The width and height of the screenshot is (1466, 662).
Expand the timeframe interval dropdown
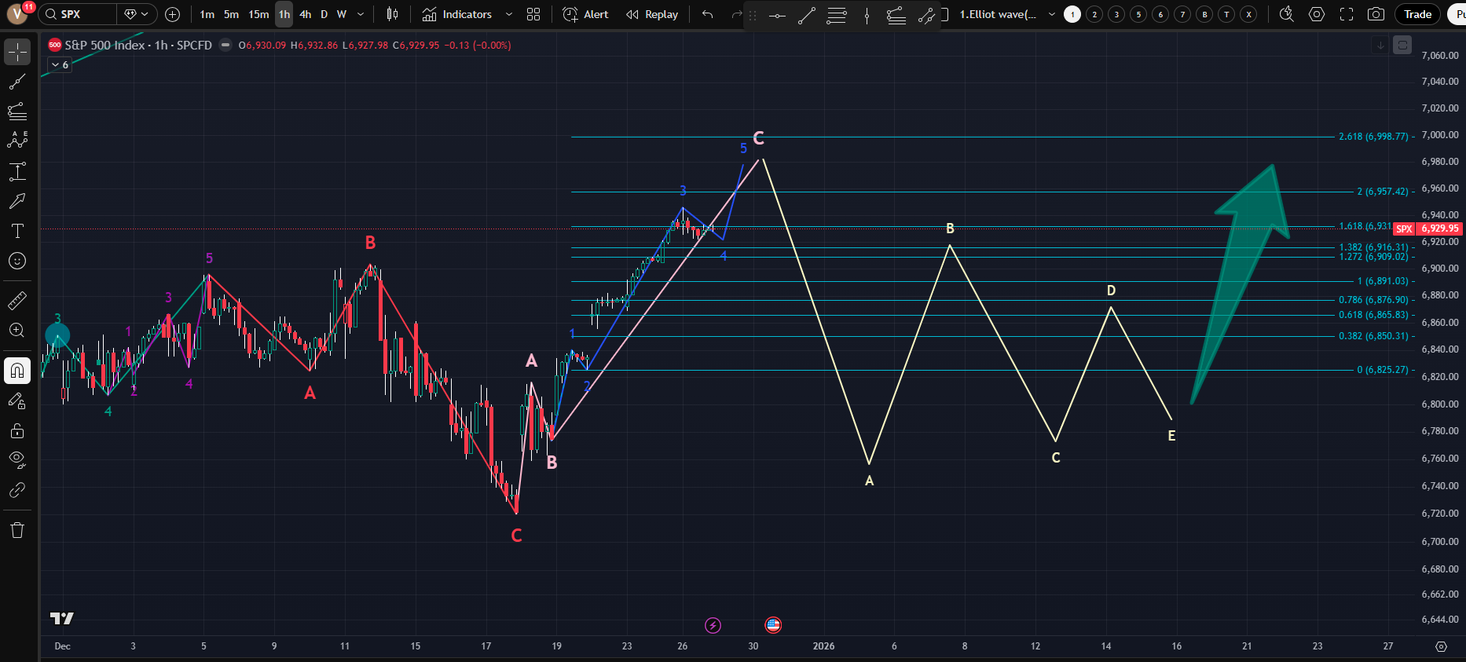coord(361,14)
